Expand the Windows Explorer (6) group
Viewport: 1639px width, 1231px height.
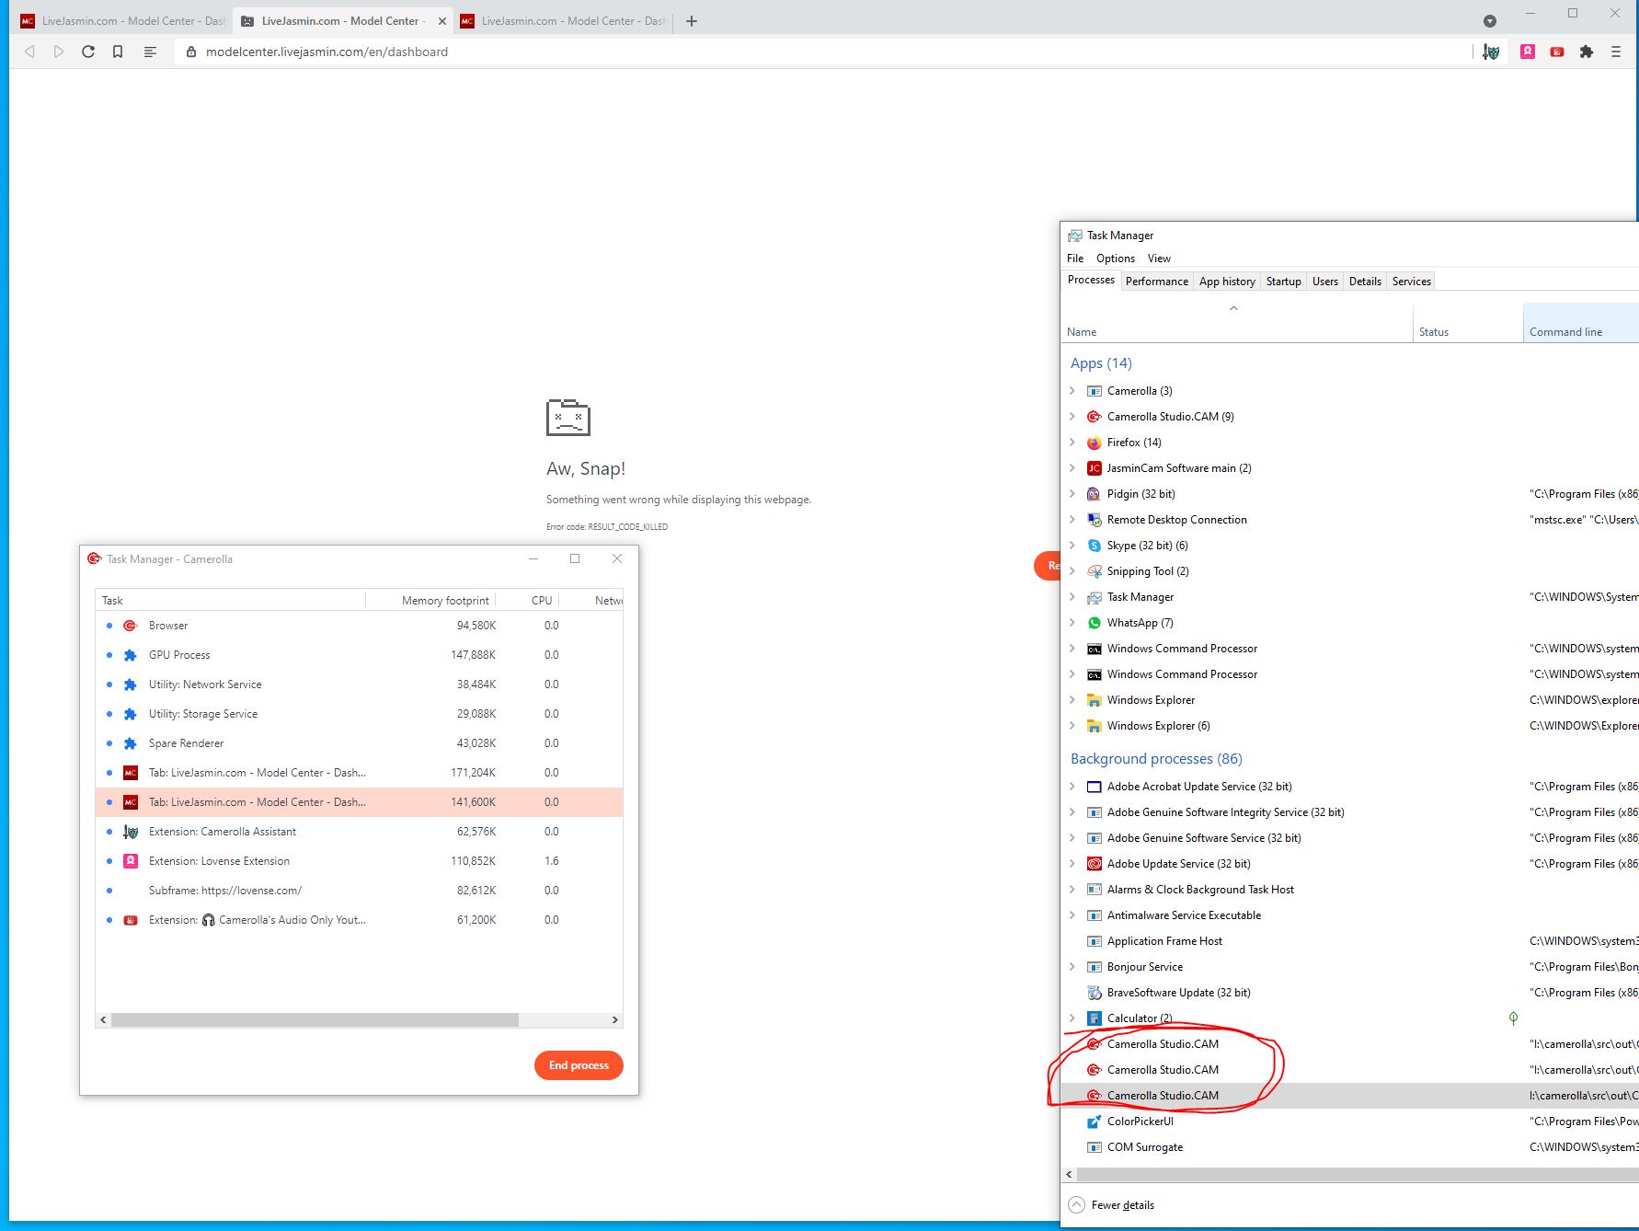click(1072, 726)
